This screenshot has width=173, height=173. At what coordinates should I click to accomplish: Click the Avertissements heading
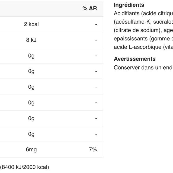coord(134,59)
